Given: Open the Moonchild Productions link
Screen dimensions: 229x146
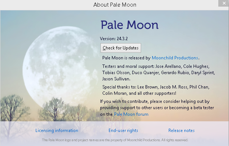Looking at the screenshot, I should (175, 58).
